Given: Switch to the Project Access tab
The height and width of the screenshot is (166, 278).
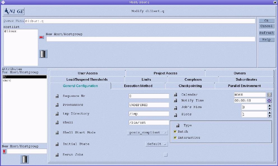Looking at the screenshot, I should point(165,73).
